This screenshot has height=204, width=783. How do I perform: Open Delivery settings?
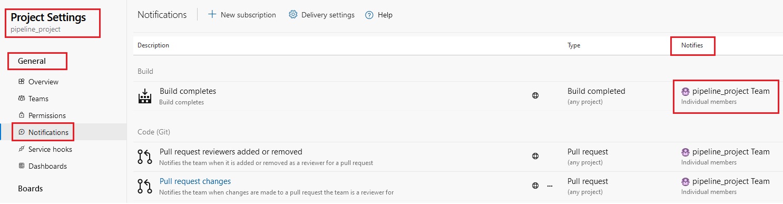pyautogui.click(x=321, y=15)
